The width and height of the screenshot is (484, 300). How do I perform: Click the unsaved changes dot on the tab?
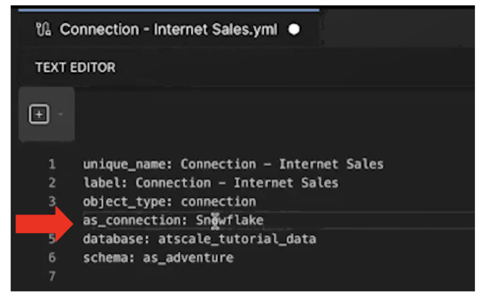click(294, 30)
